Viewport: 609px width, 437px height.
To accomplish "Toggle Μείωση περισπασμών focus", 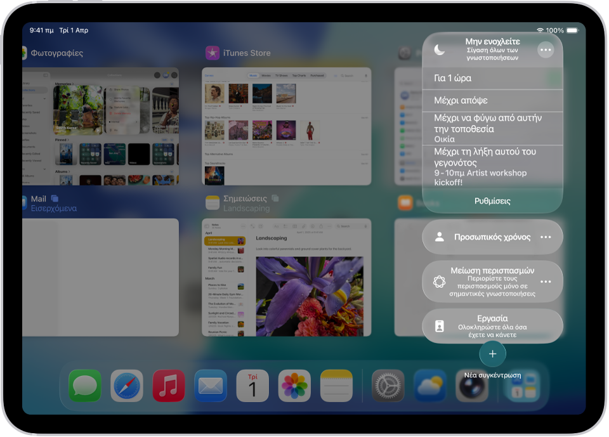I will [x=492, y=282].
